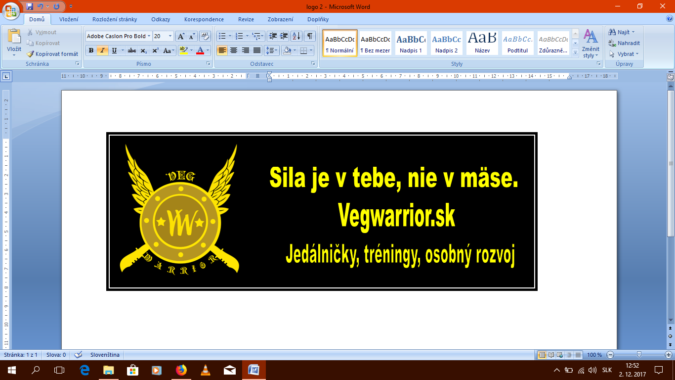Toggle ruler button above vertical scrollbar

pos(671,77)
